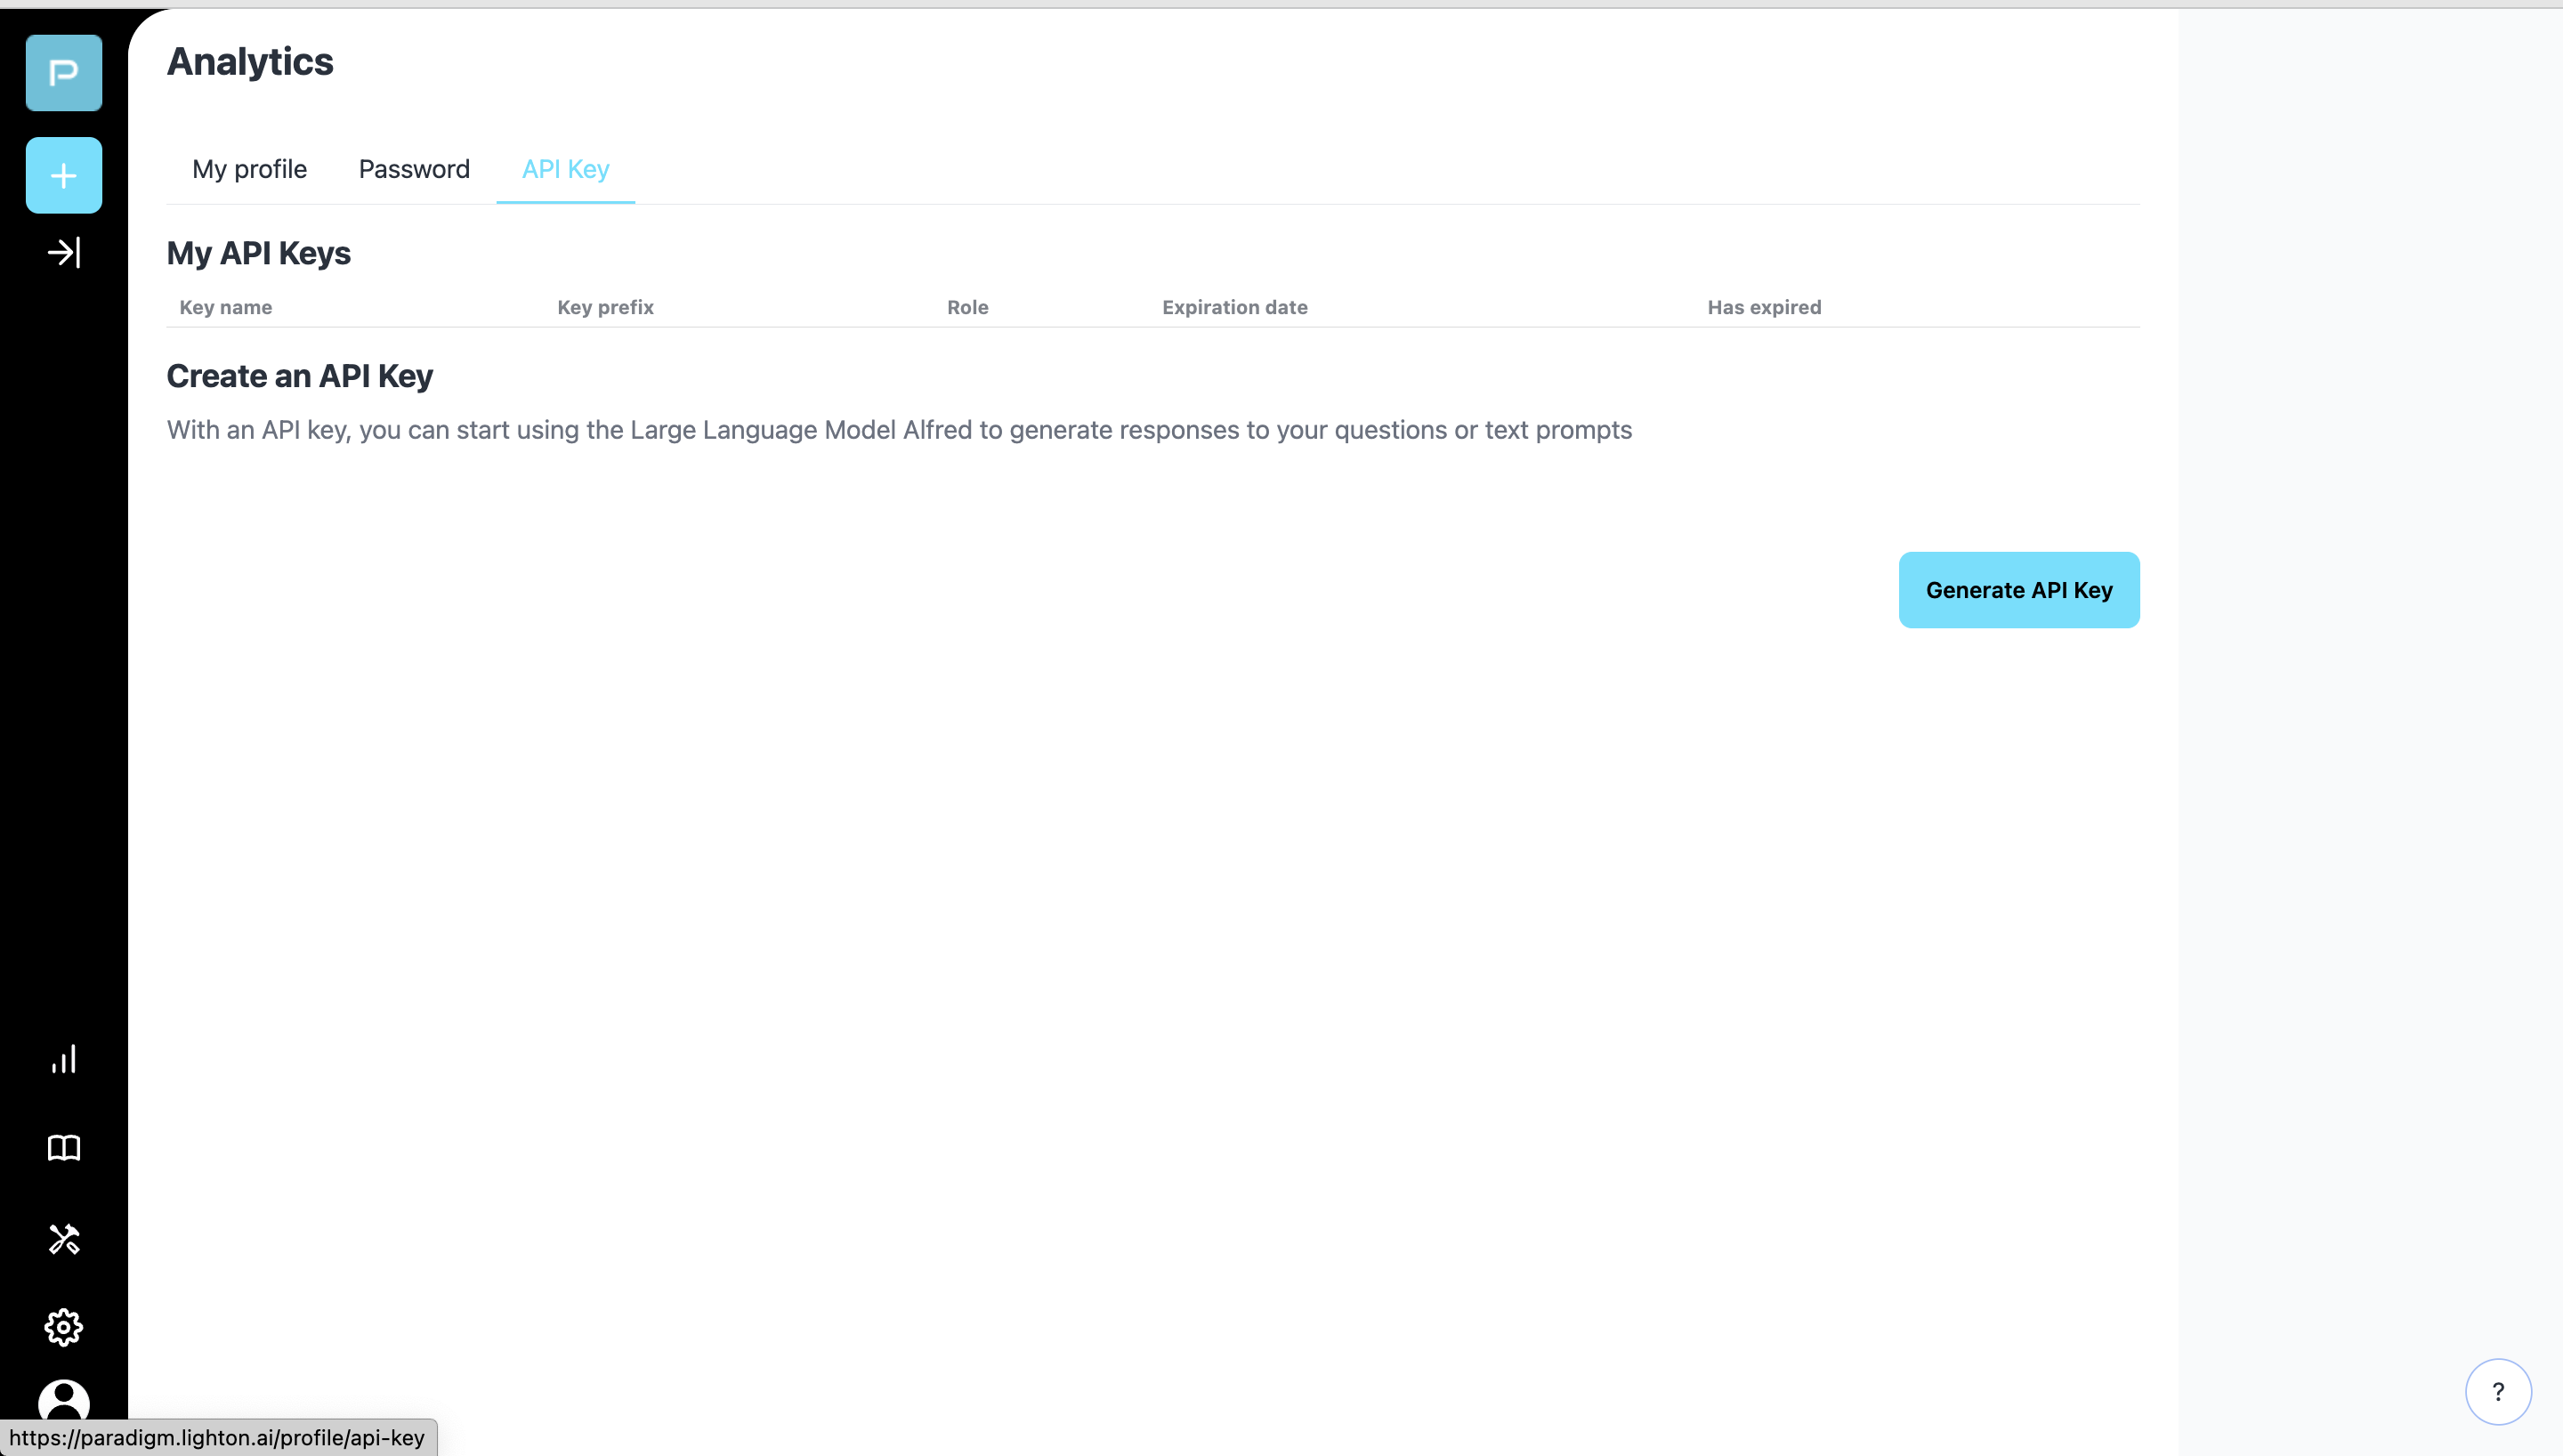This screenshot has height=1456, width=2563.
Task: Click the Key prefix column header
Action: coord(606,307)
